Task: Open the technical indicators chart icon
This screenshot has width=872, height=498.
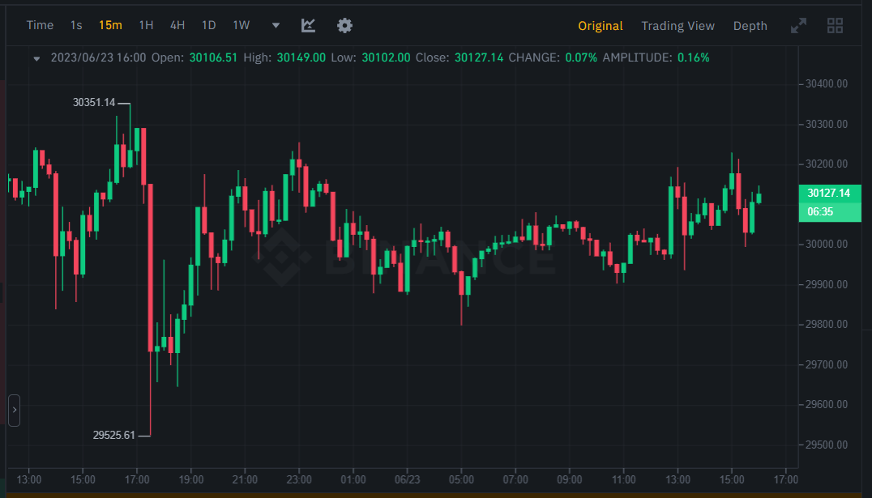Action: tap(308, 26)
